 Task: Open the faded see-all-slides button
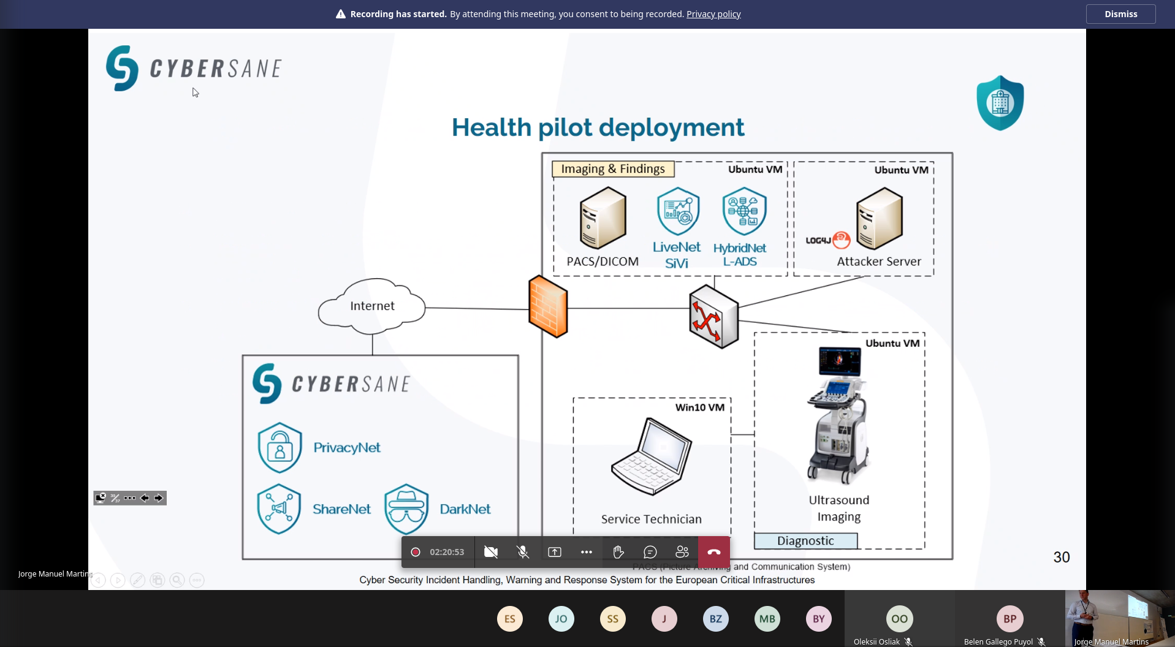(x=158, y=580)
